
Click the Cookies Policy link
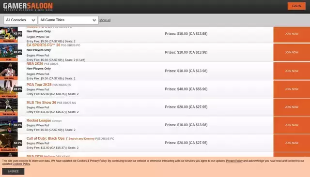point(21,164)
